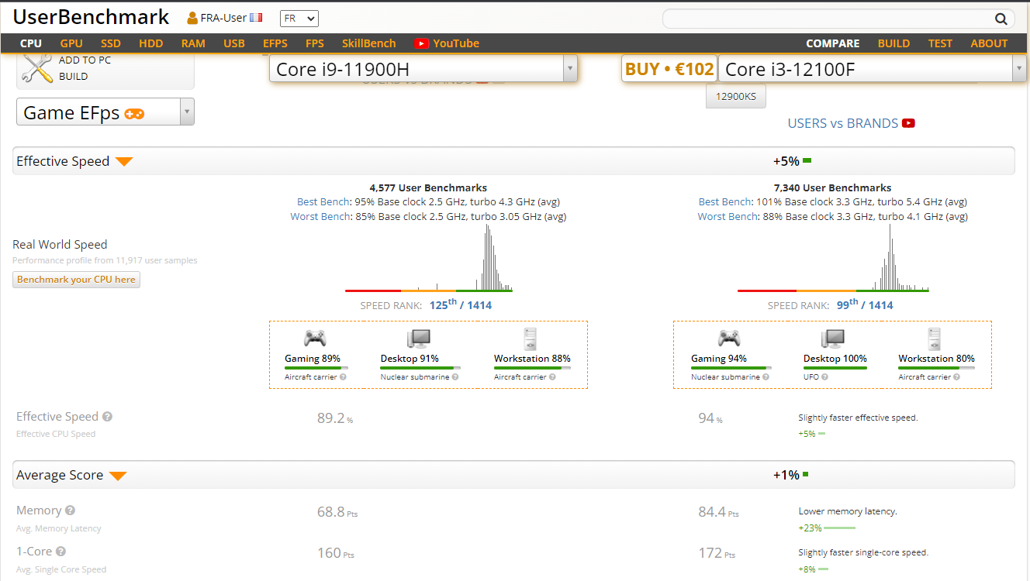The width and height of the screenshot is (1030, 581).
Task: Click the red YouTube icon beside USERS vs BRANDS
Action: (908, 123)
